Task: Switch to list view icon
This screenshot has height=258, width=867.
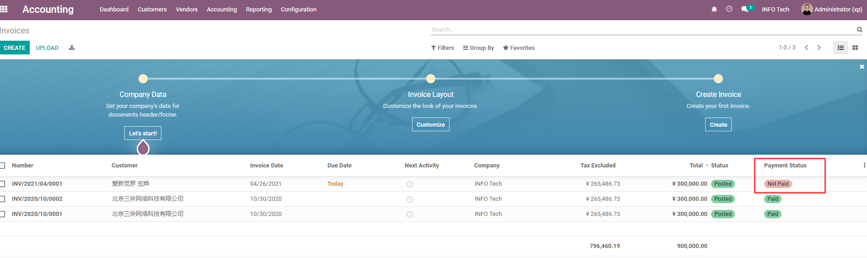Action: (840, 48)
